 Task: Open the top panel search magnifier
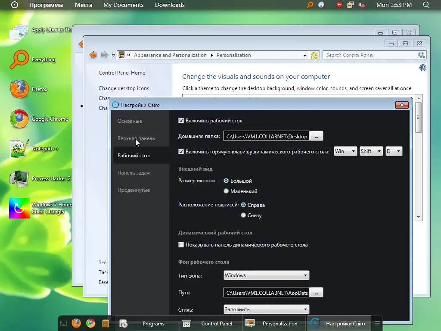(426, 5)
